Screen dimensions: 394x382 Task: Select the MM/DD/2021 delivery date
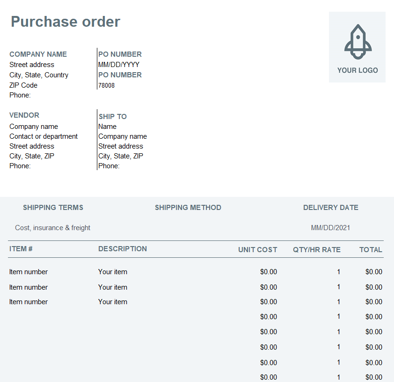[x=330, y=228]
